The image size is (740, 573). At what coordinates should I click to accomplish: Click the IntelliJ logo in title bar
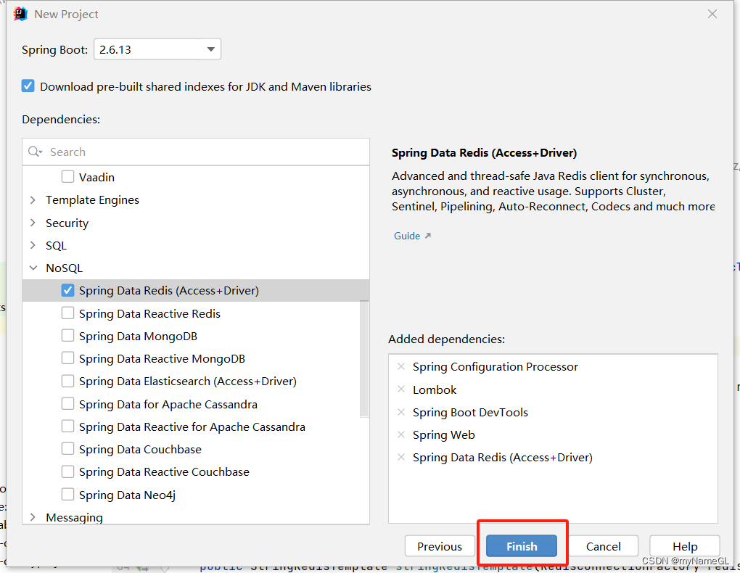[x=20, y=15]
